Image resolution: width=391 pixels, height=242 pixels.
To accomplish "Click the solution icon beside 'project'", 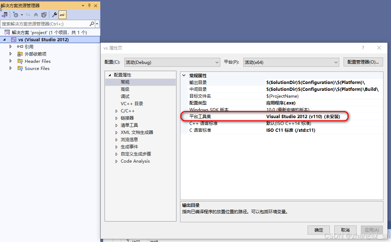I will (x=7, y=33).
